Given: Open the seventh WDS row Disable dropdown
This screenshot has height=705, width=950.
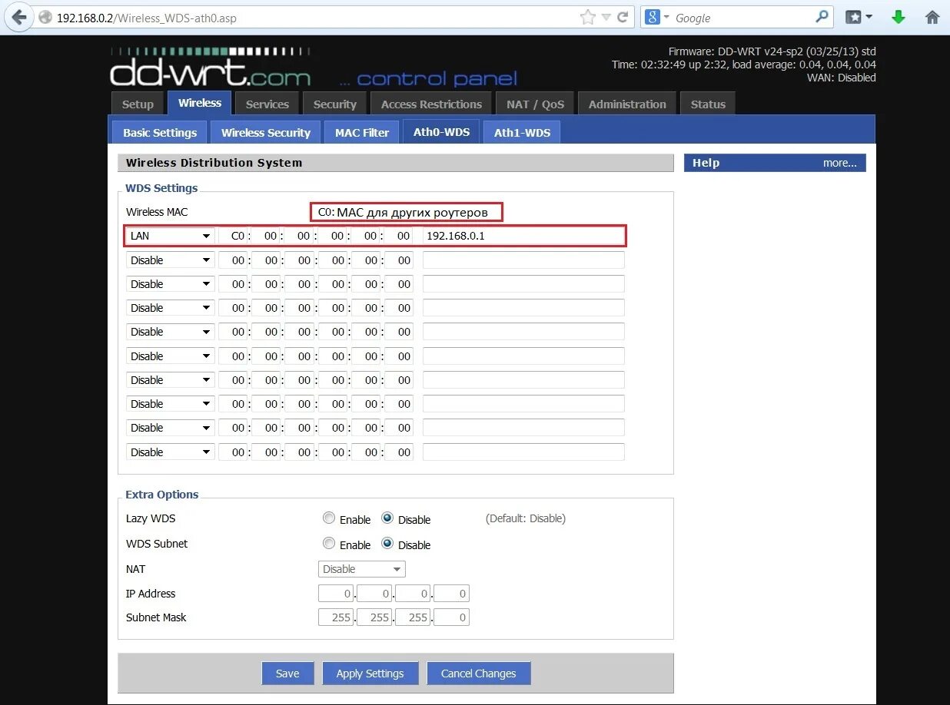Looking at the screenshot, I should pos(170,380).
